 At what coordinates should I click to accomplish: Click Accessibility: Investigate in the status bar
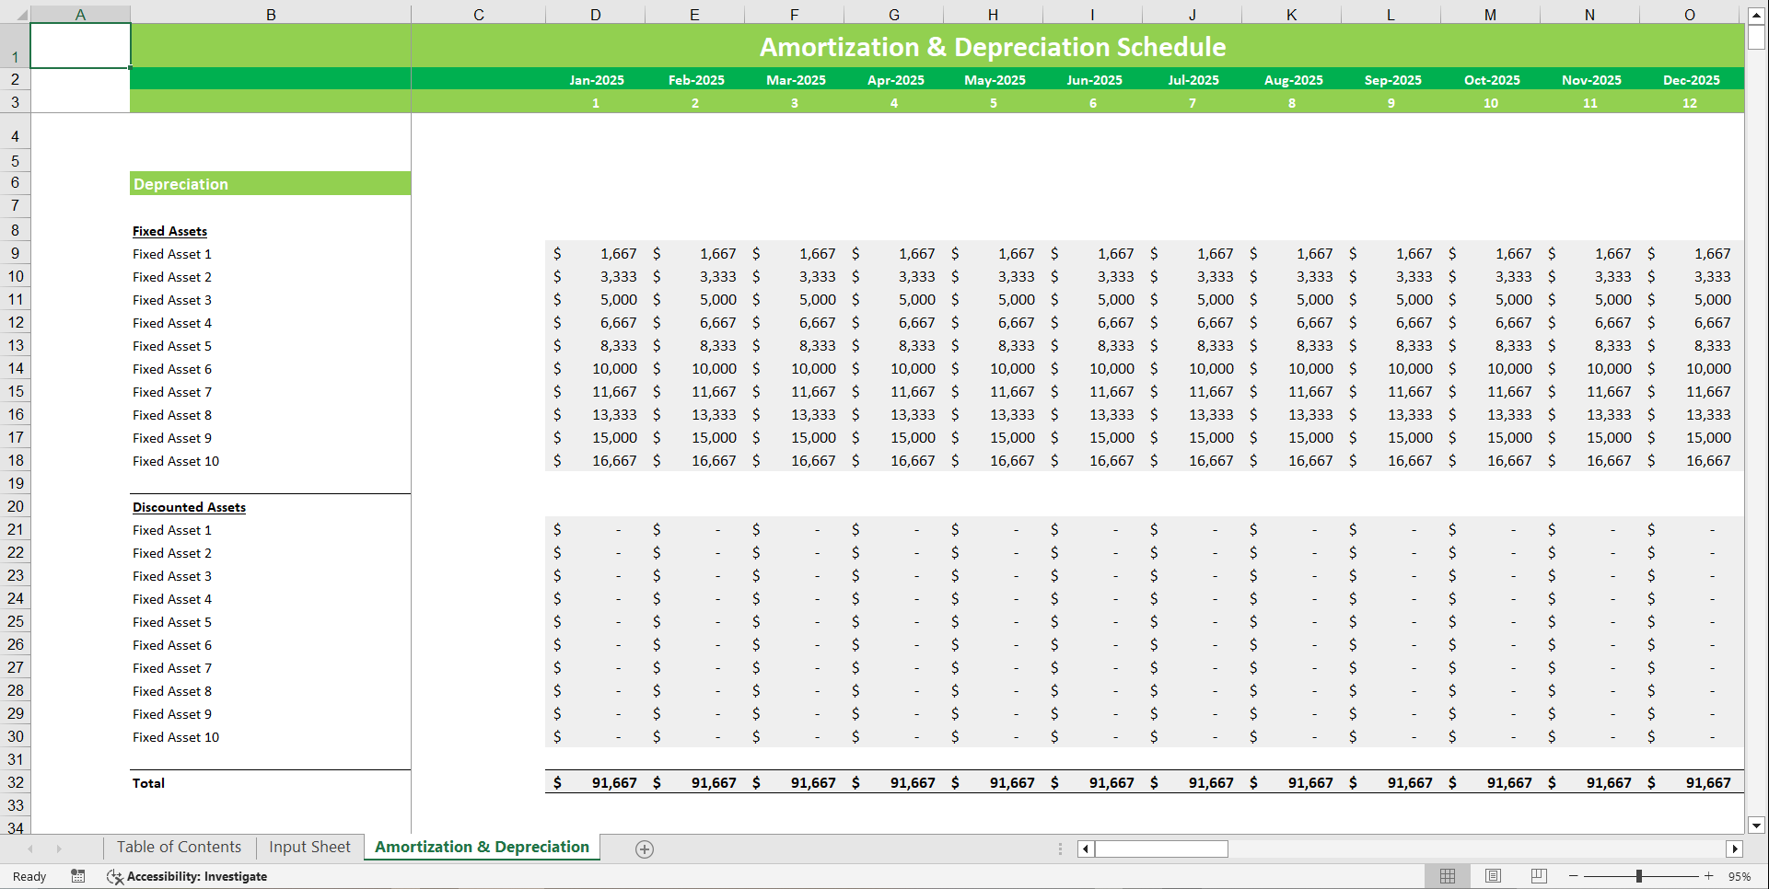[198, 876]
